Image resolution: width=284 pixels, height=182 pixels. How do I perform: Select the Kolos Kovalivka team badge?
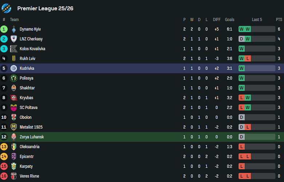[x=14, y=49]
